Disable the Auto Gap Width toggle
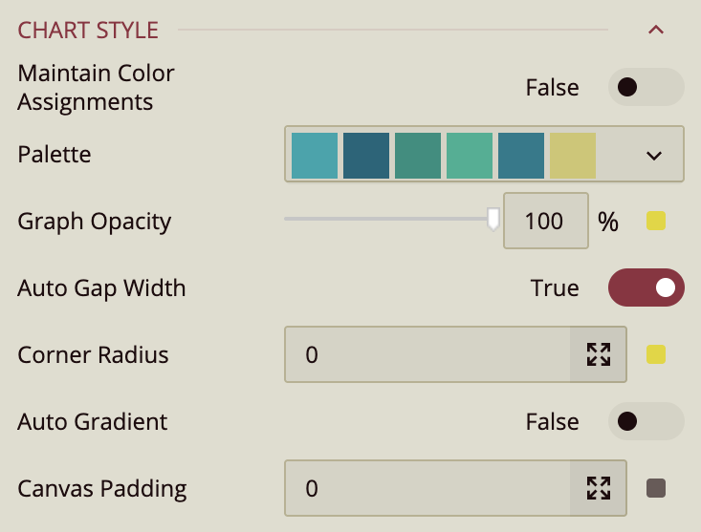 [646, 287]
